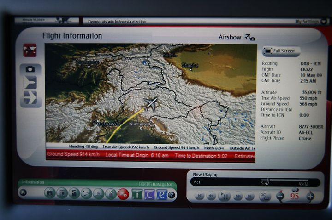The height and width of the screenshot is (220, 332).
Task: Click the 'DXB - ICN' routing value
Action: coord(311,63)
